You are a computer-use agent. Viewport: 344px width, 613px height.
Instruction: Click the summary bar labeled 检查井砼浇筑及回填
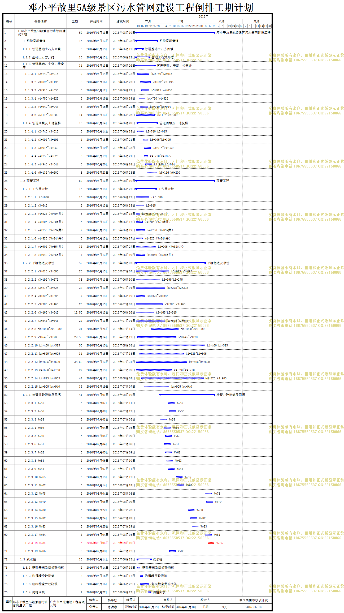point(187,395)
